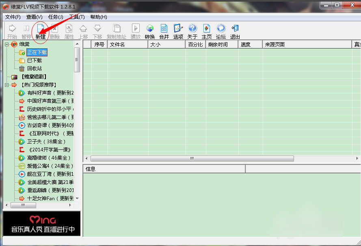The width and height of the screenshot is (361, 246).
Task: Start the download with the 开始 icon
Action: (x=12, y=30)
